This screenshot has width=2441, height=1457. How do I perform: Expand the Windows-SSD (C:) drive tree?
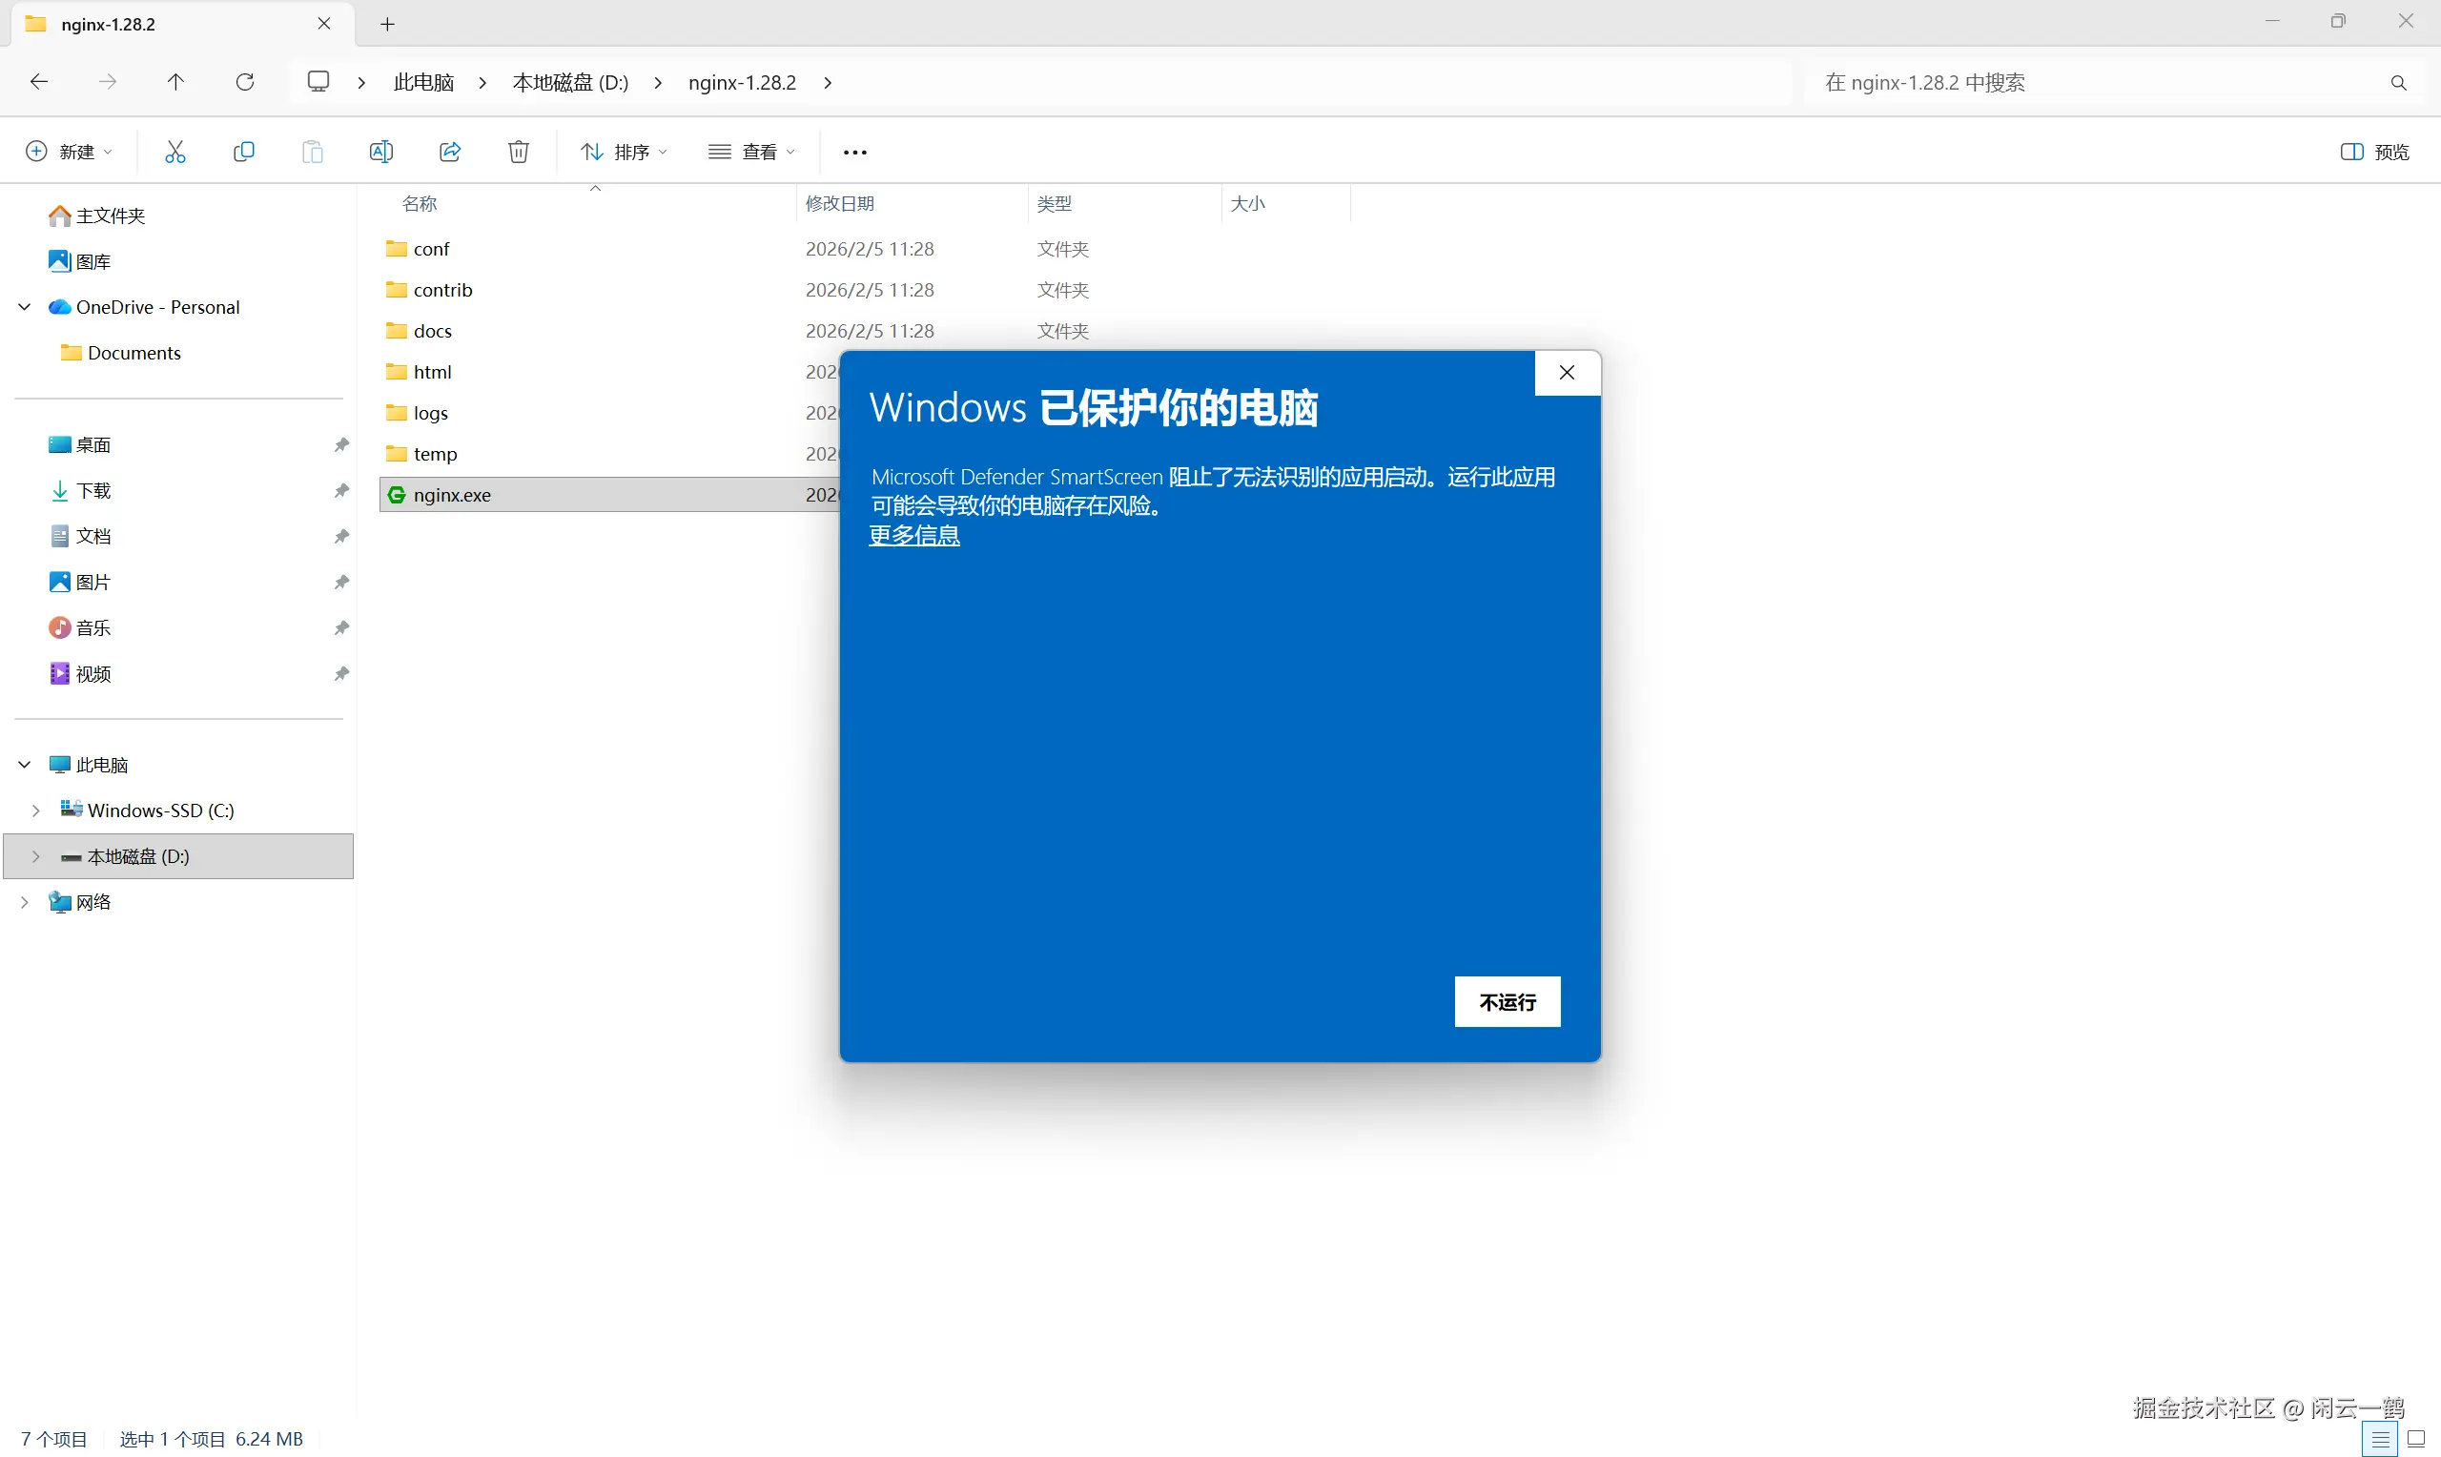[35, 810]
